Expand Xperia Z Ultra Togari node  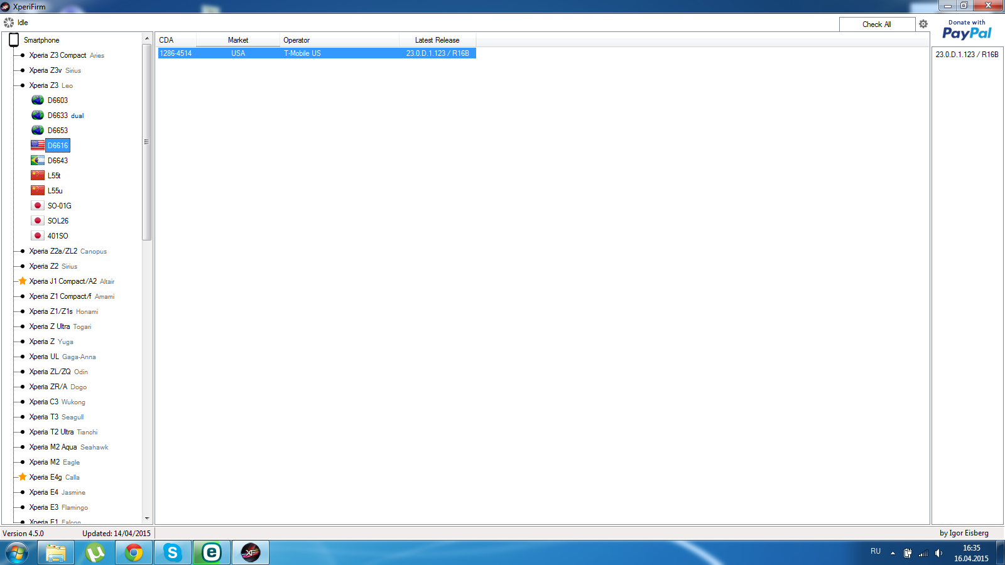pos(23,326)
